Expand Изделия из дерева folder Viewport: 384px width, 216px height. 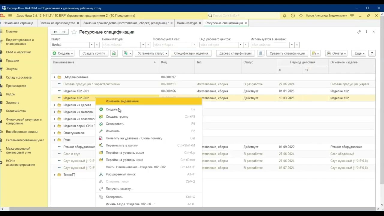tap(55, 105)
